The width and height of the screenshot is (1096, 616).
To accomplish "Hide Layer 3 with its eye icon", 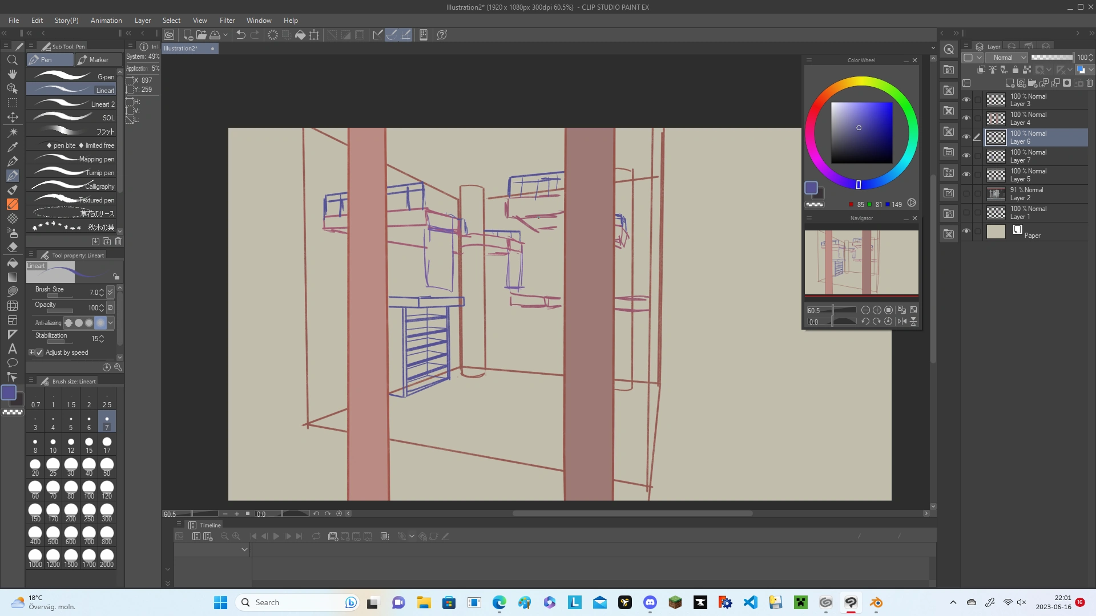I will coord(966,100).
